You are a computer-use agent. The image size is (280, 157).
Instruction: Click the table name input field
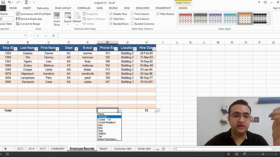(x=7, y=19)
